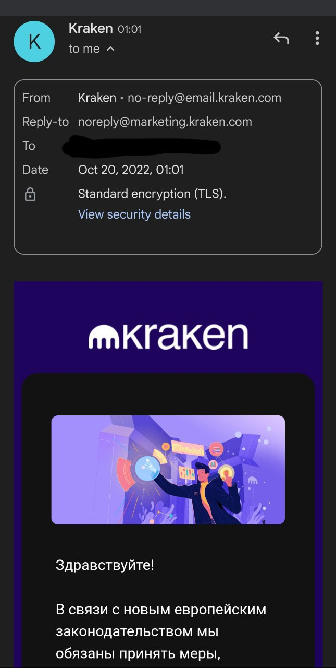Tap the sender avatar with letter K

coord(34,42)
